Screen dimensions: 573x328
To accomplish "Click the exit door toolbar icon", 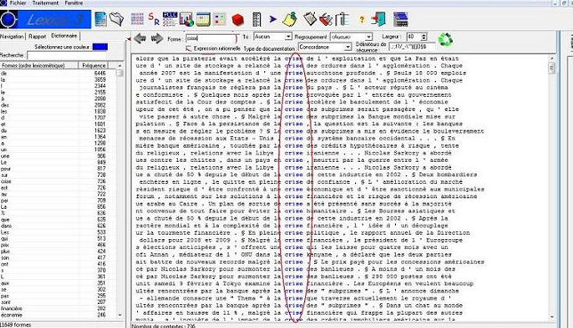I will [x=379, y=19].
